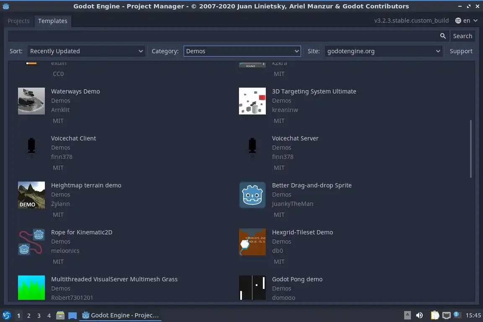This screenshot has width=483, height=322.
Task: Click the Godot window title bar icon
Action: [x=6, y=6]
